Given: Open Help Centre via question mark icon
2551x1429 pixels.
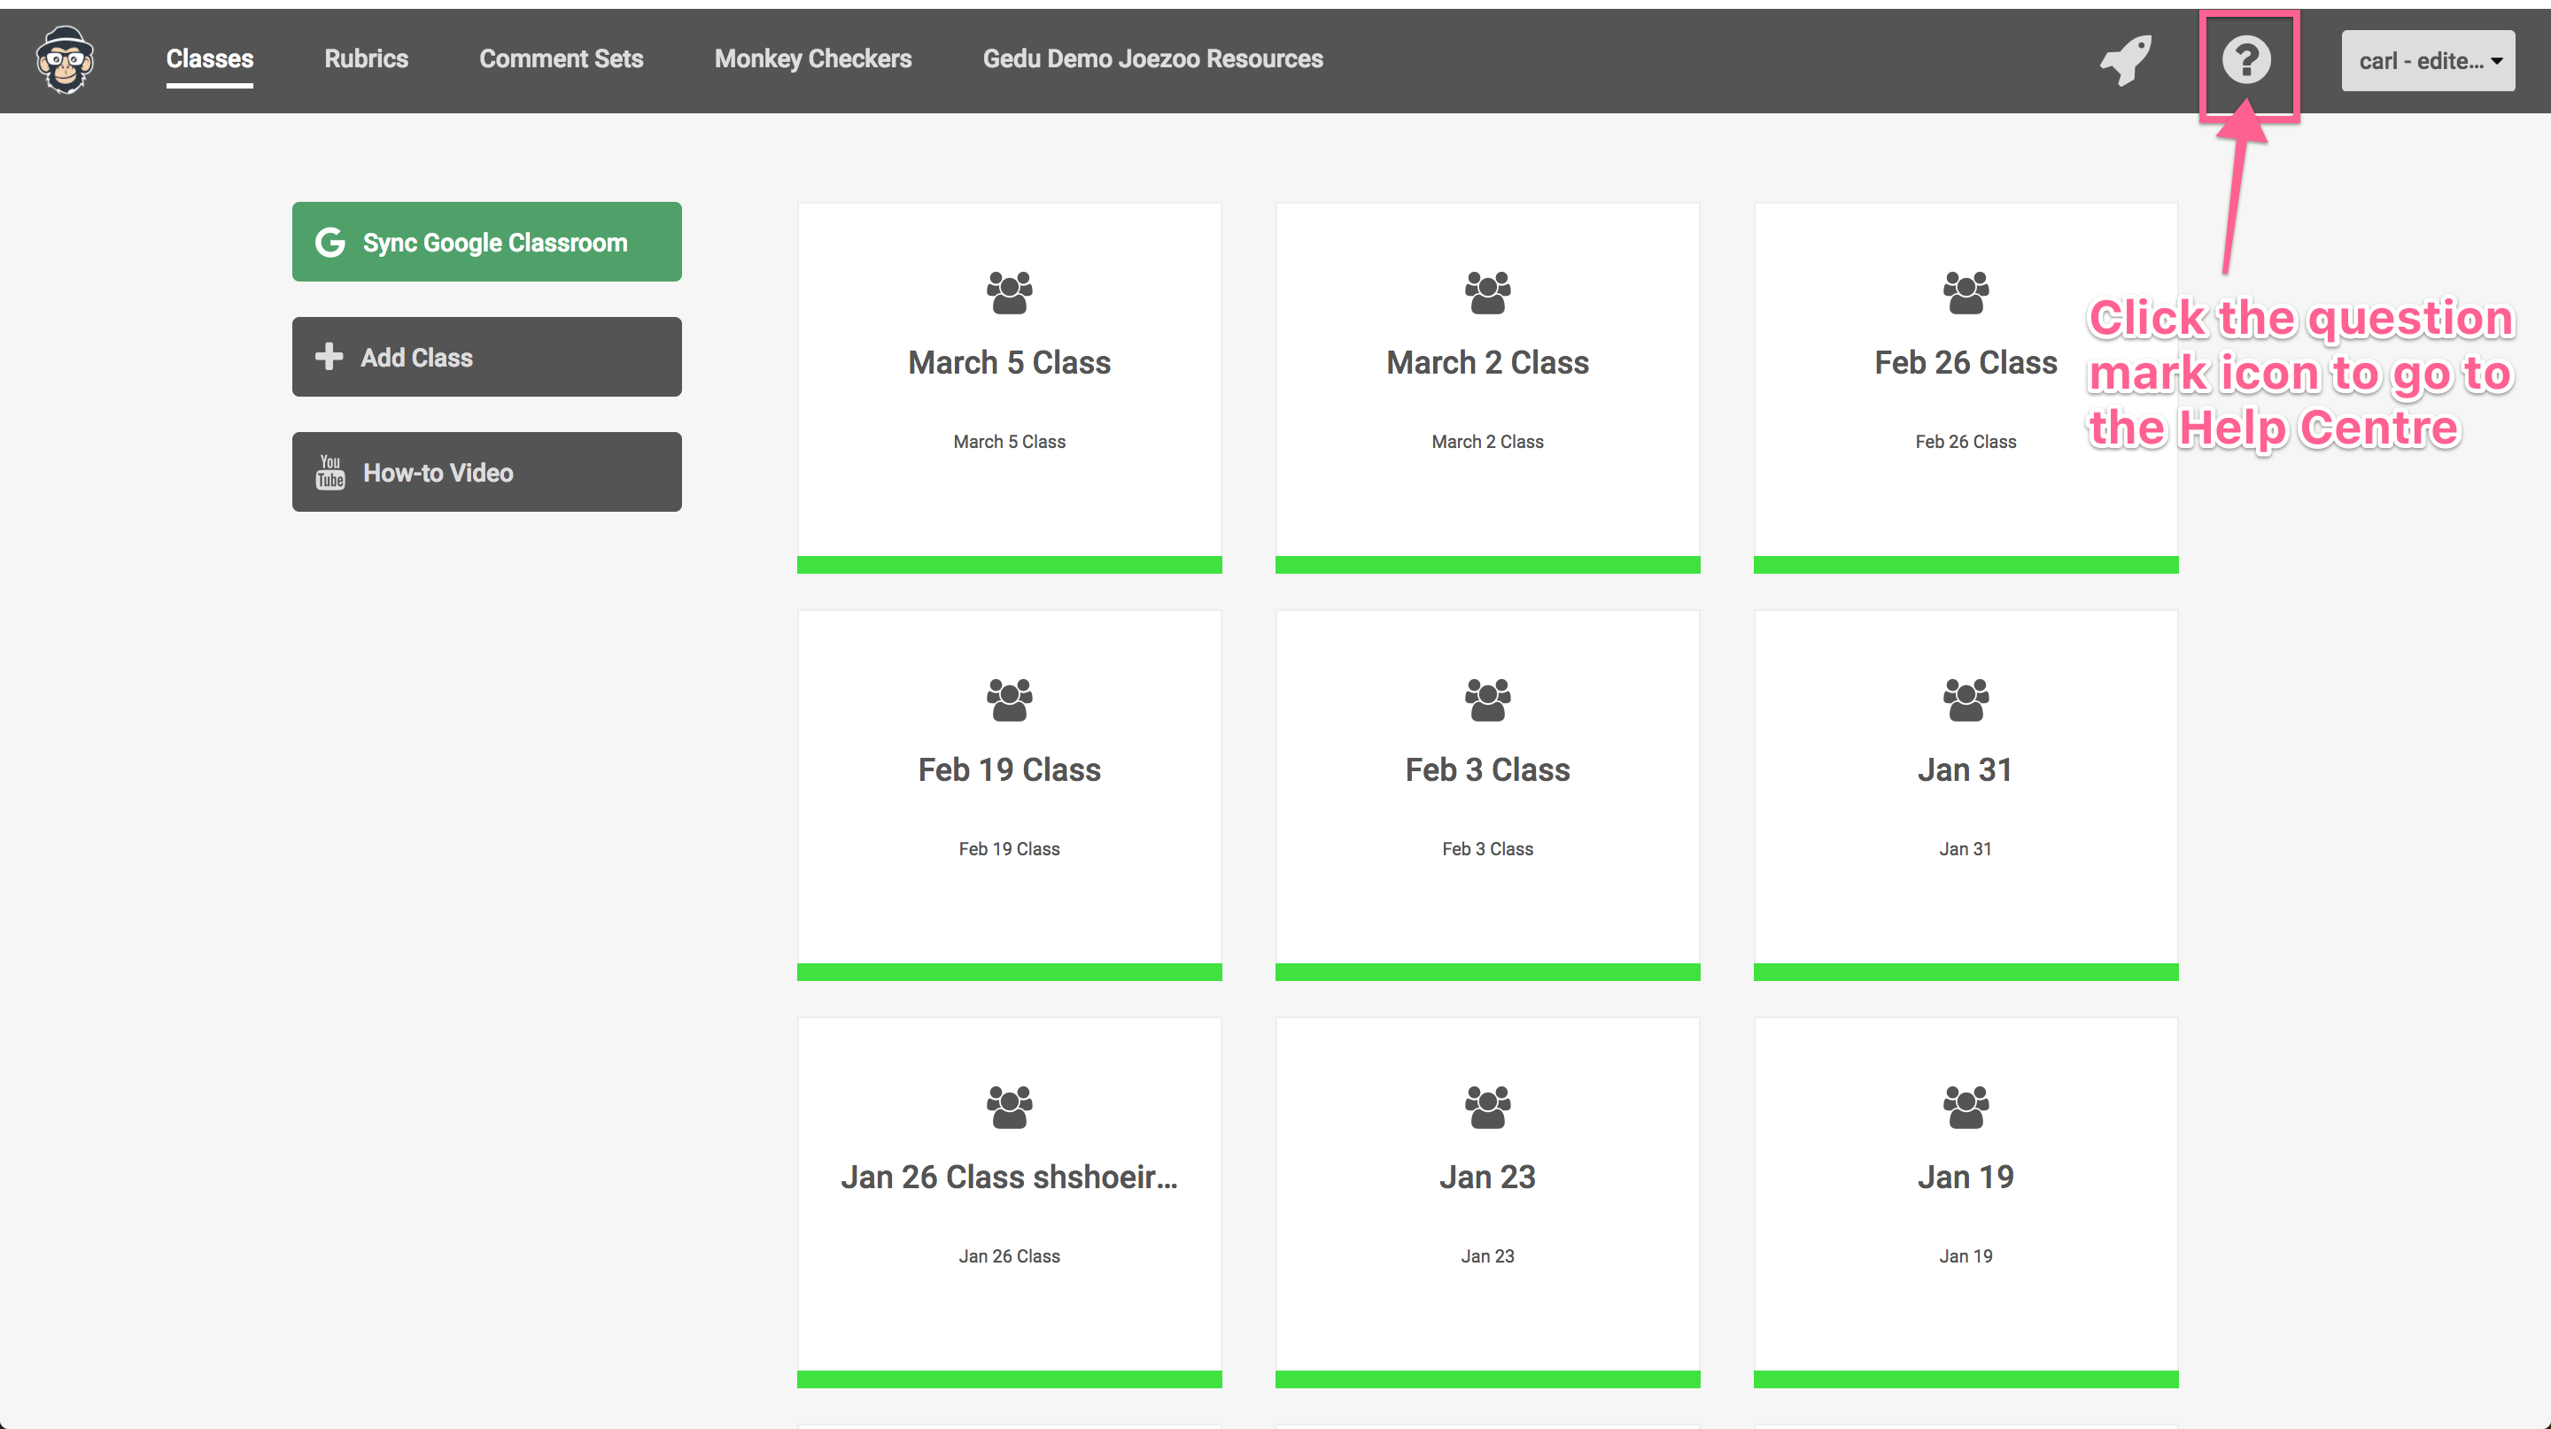Looking at the screenshot, I should coord(2246,60).
